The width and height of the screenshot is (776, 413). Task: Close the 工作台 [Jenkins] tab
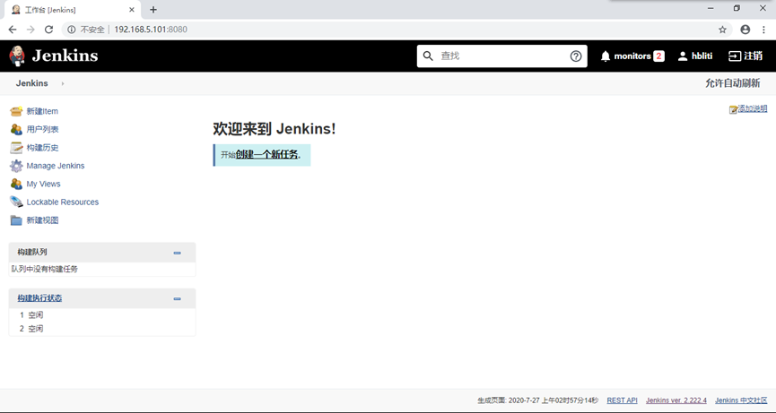[x=132, y=9]
